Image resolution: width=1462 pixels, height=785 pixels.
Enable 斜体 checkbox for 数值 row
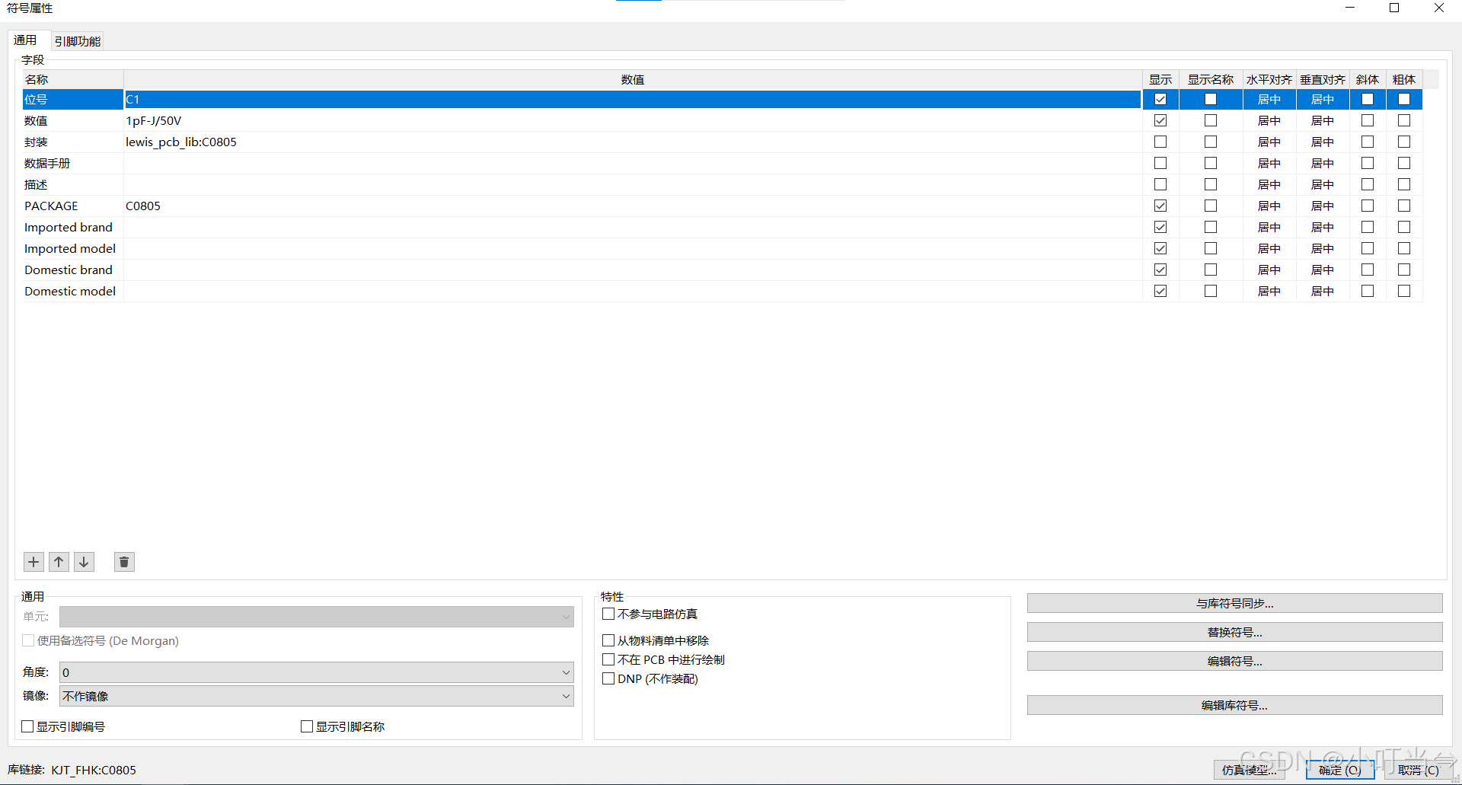pyautogui.click(x=1368, y=120)
